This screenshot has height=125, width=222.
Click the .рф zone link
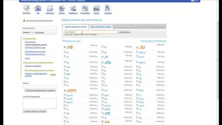click(70, 47)
